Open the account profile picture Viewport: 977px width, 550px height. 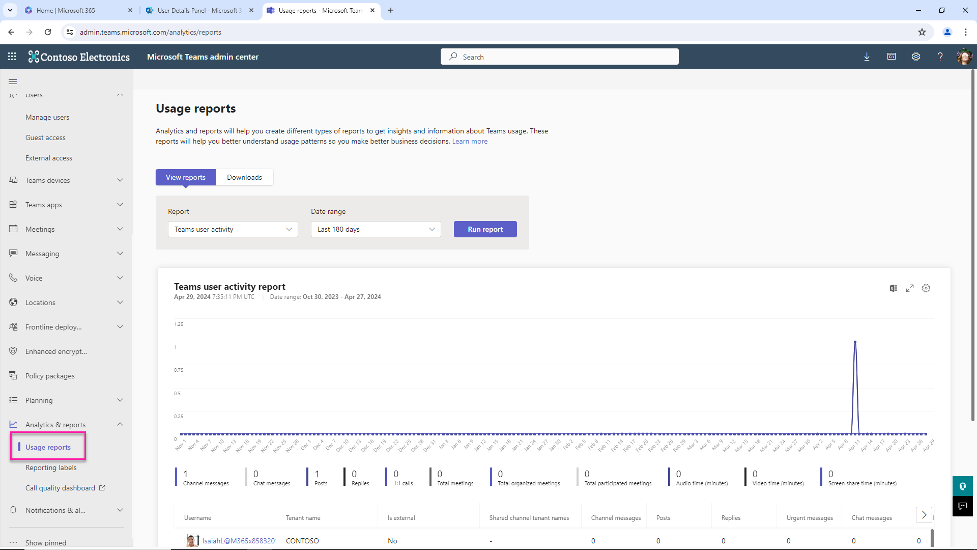[964, 57]
